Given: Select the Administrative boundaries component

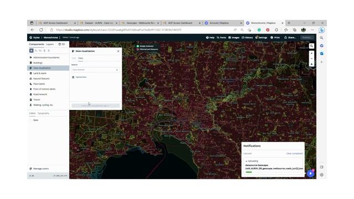Looking at the screenshot, I should coord(48,57).
